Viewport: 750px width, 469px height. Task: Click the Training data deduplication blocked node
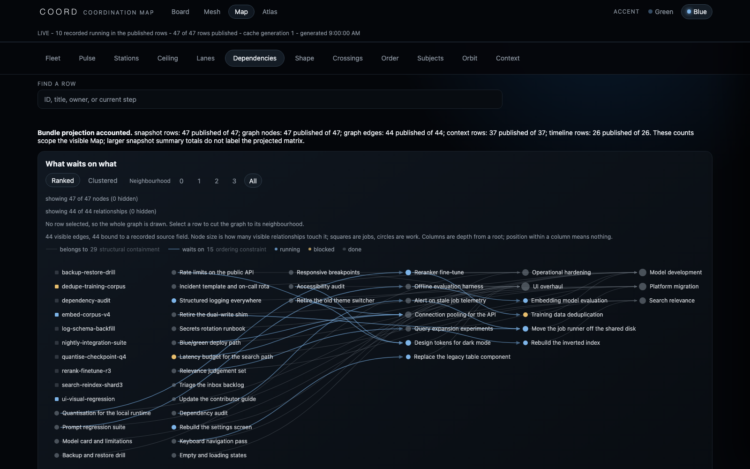tap(525, 315)
